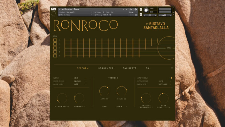The image size is (225, 127).
Task: Adjust the Strum Speed knob
Action: [x=62, y=98]
